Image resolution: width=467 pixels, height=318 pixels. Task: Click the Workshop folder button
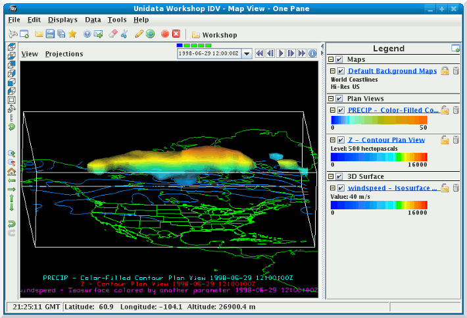pos(214,34)
